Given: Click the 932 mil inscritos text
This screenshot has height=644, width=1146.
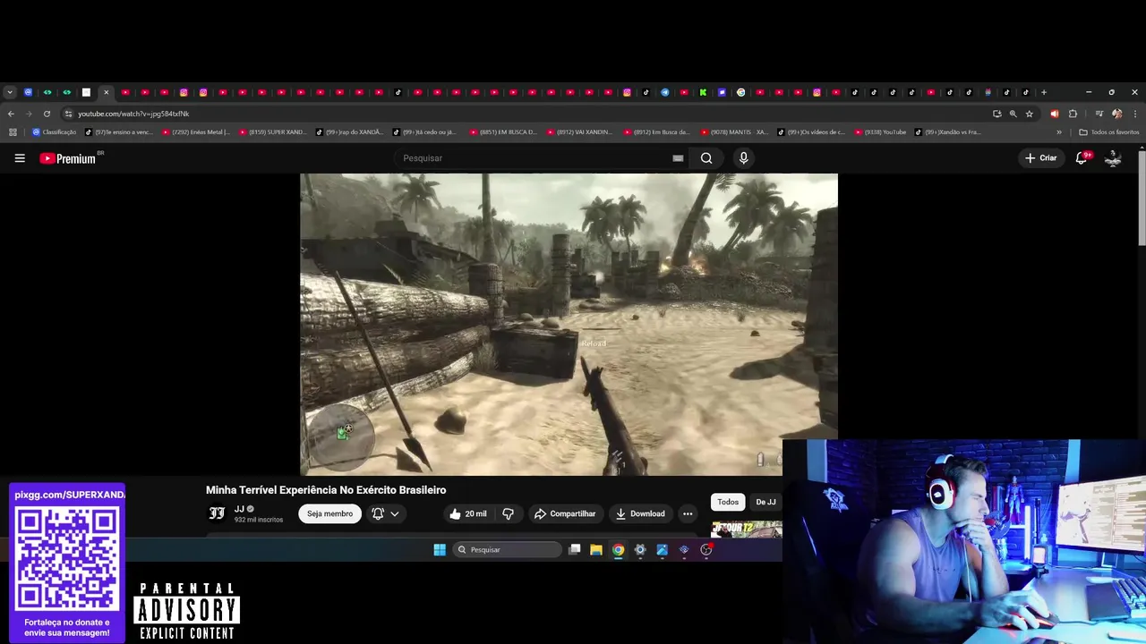Looking at the screenshot, I should click(259, 520).
